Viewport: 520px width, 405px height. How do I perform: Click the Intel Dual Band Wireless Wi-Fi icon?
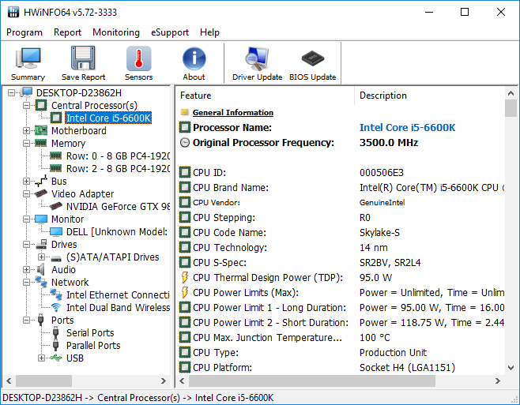click(x=56, y=307)
